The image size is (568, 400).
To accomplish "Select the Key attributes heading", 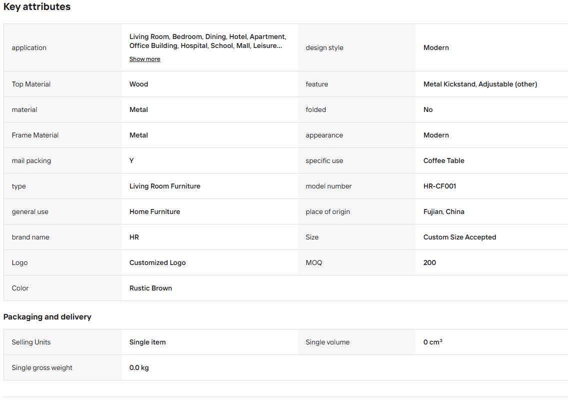I will coord(37,7).
